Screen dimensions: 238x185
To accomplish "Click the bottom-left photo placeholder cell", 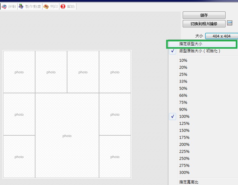I will tap(19, 157).
